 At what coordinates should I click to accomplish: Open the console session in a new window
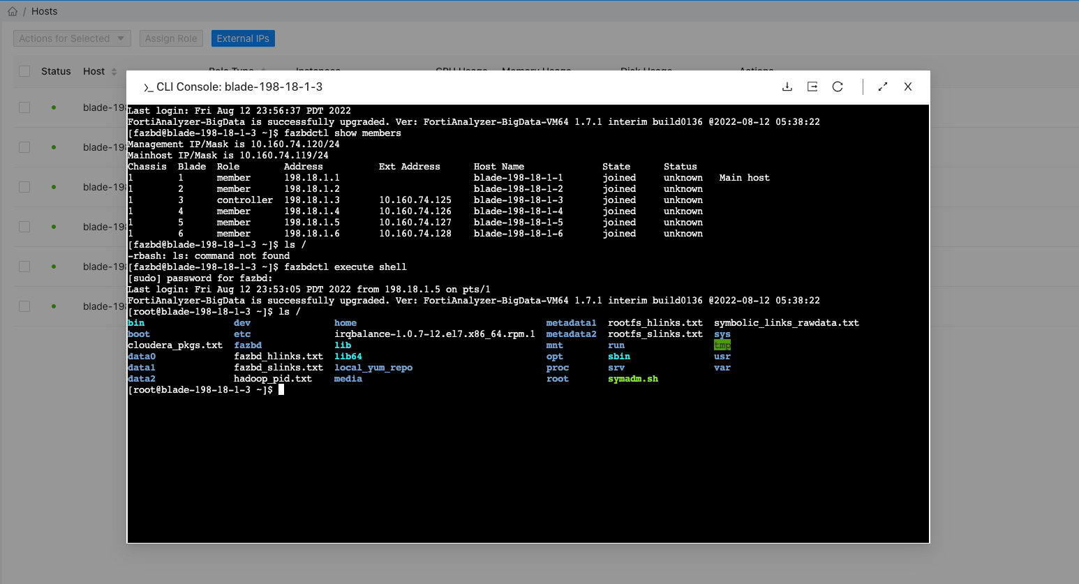(812, 87)
